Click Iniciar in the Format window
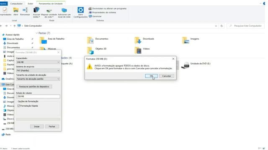Image resolution: width=268 pixels, height=150 pixels. [37, 126]
